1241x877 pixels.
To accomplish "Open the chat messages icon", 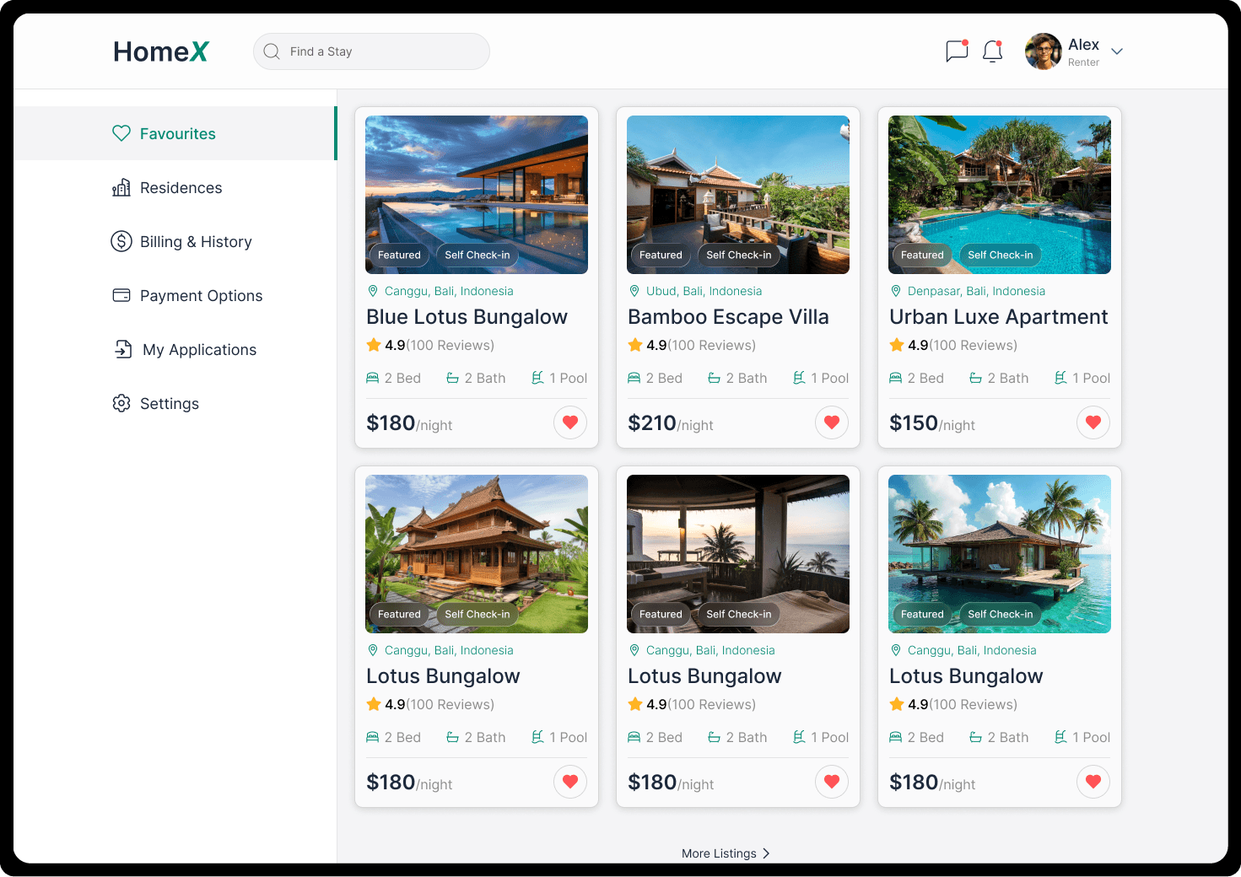I will [957, 51].
